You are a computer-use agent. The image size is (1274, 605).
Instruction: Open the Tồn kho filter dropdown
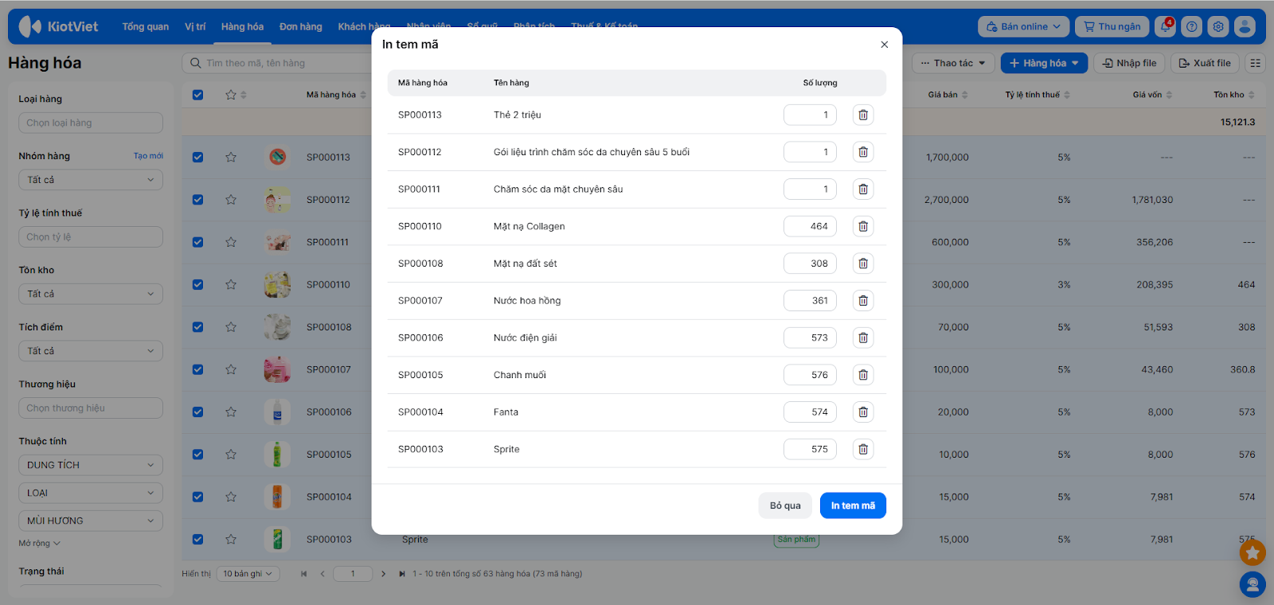[x=91, y=294]
